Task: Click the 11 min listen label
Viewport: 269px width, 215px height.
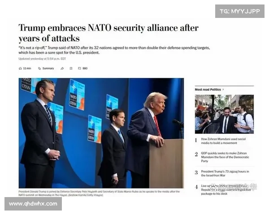Action: tap(27, 69)
